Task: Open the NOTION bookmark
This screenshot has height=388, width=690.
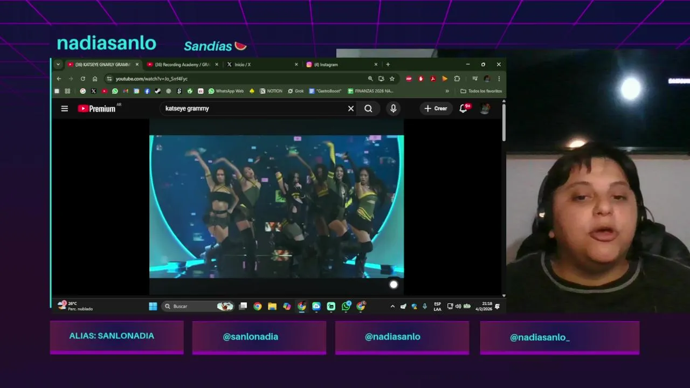Action: pos(271,91)
